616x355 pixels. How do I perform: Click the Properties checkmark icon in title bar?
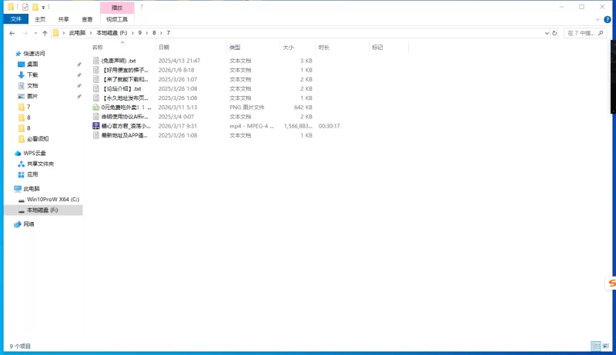tap(25, 7)
